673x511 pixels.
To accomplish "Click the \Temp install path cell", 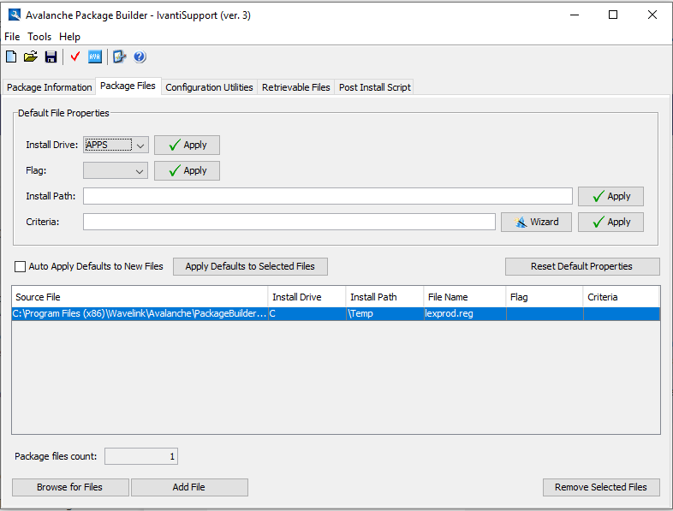I will click(384, 313).
